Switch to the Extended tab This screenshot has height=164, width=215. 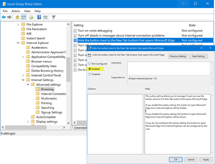coord(80,128)
